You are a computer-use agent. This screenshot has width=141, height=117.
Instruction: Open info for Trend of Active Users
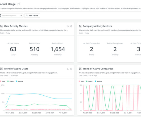[x=71, y=69]
